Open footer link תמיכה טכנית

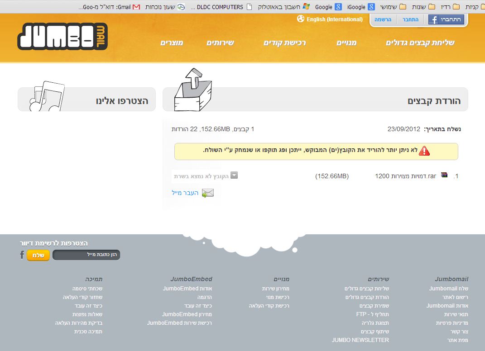[88, 332]
